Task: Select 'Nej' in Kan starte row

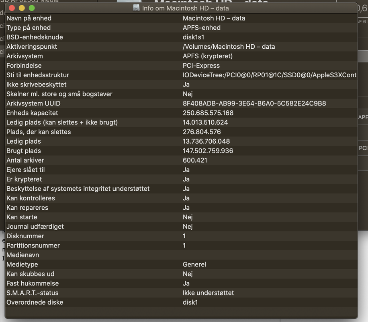Action: [188, 217]
